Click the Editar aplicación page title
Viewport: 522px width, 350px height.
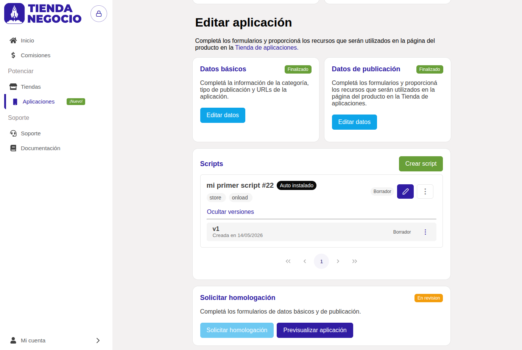pyautogui.click(x=243, y=23)
